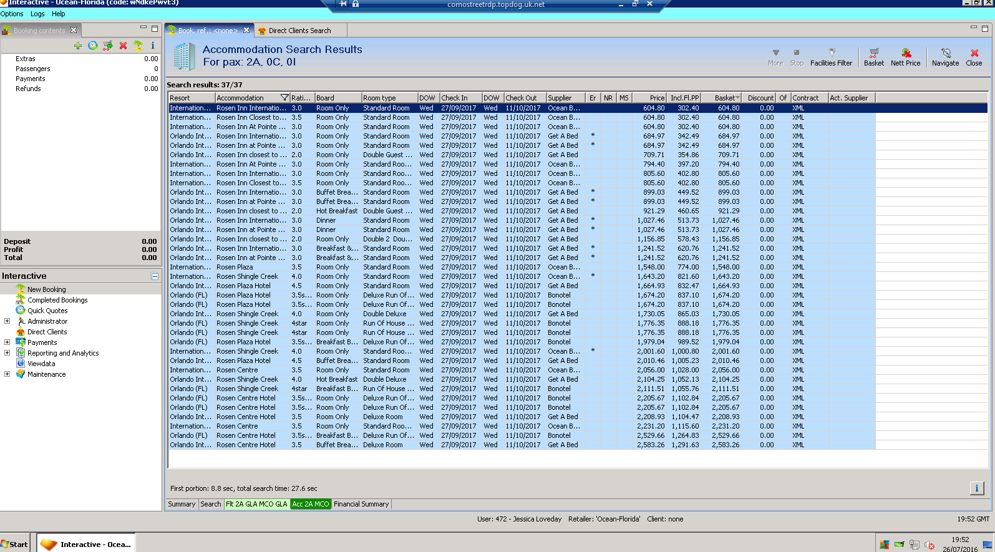Click the green plus icon in Booking contents
Image resolution: width=995 pixels, height=552 pixels.
tap(78, 46)
